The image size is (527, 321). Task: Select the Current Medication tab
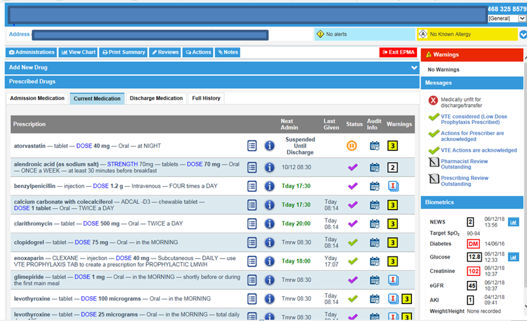[97, 98]
